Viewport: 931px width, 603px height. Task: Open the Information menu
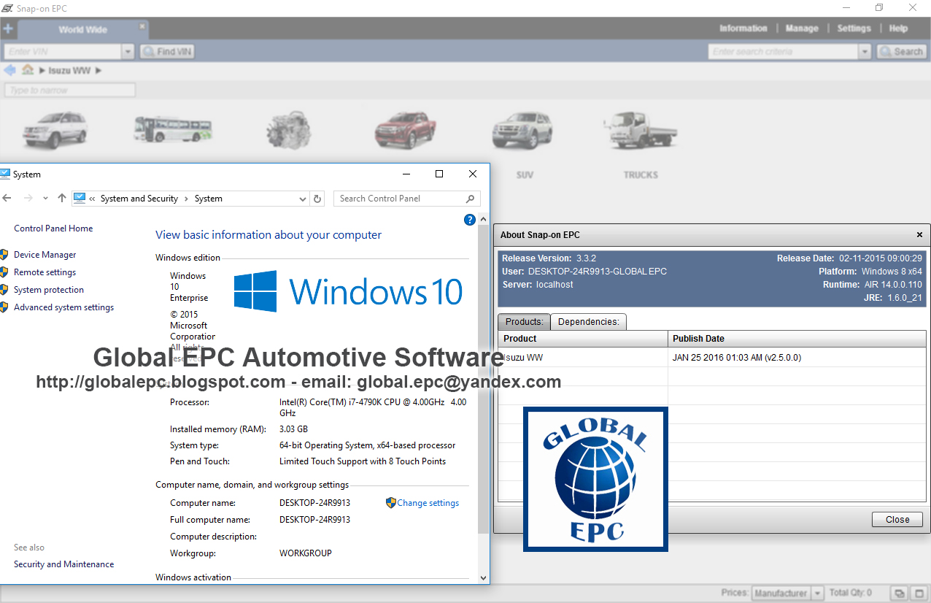[743, 28]
